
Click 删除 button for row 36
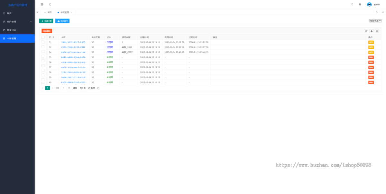tap(371, 62)
